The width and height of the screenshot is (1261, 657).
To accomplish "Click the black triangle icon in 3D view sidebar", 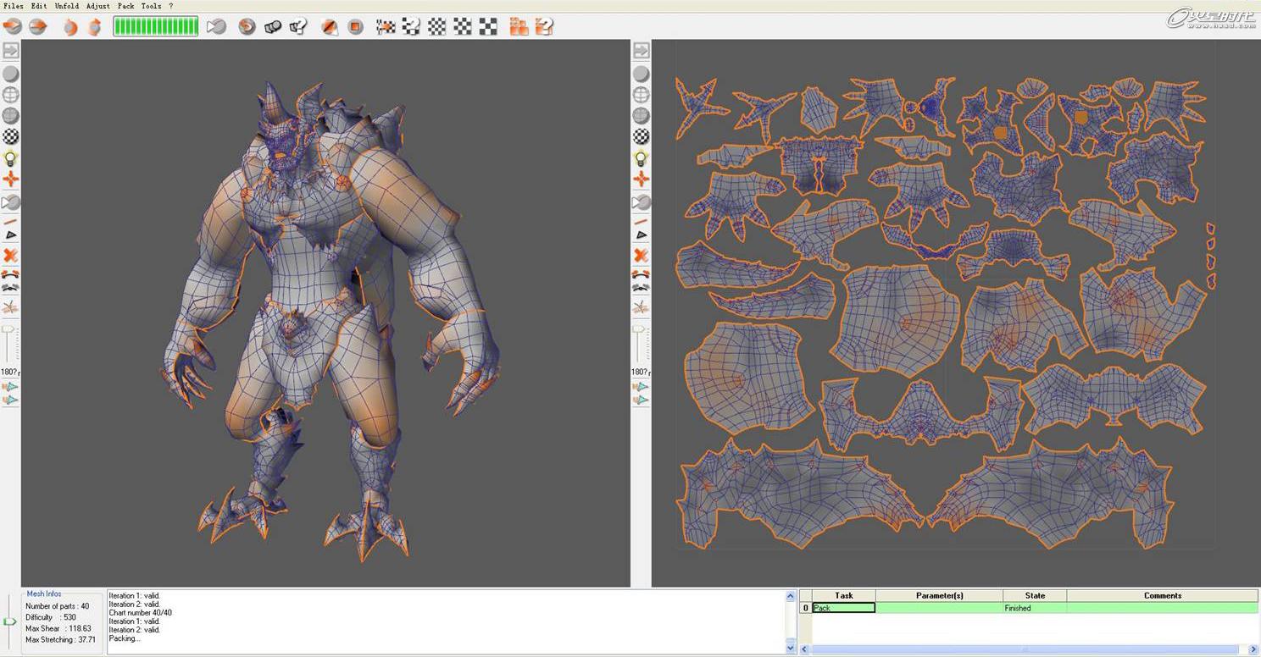I will coord(11,235).
